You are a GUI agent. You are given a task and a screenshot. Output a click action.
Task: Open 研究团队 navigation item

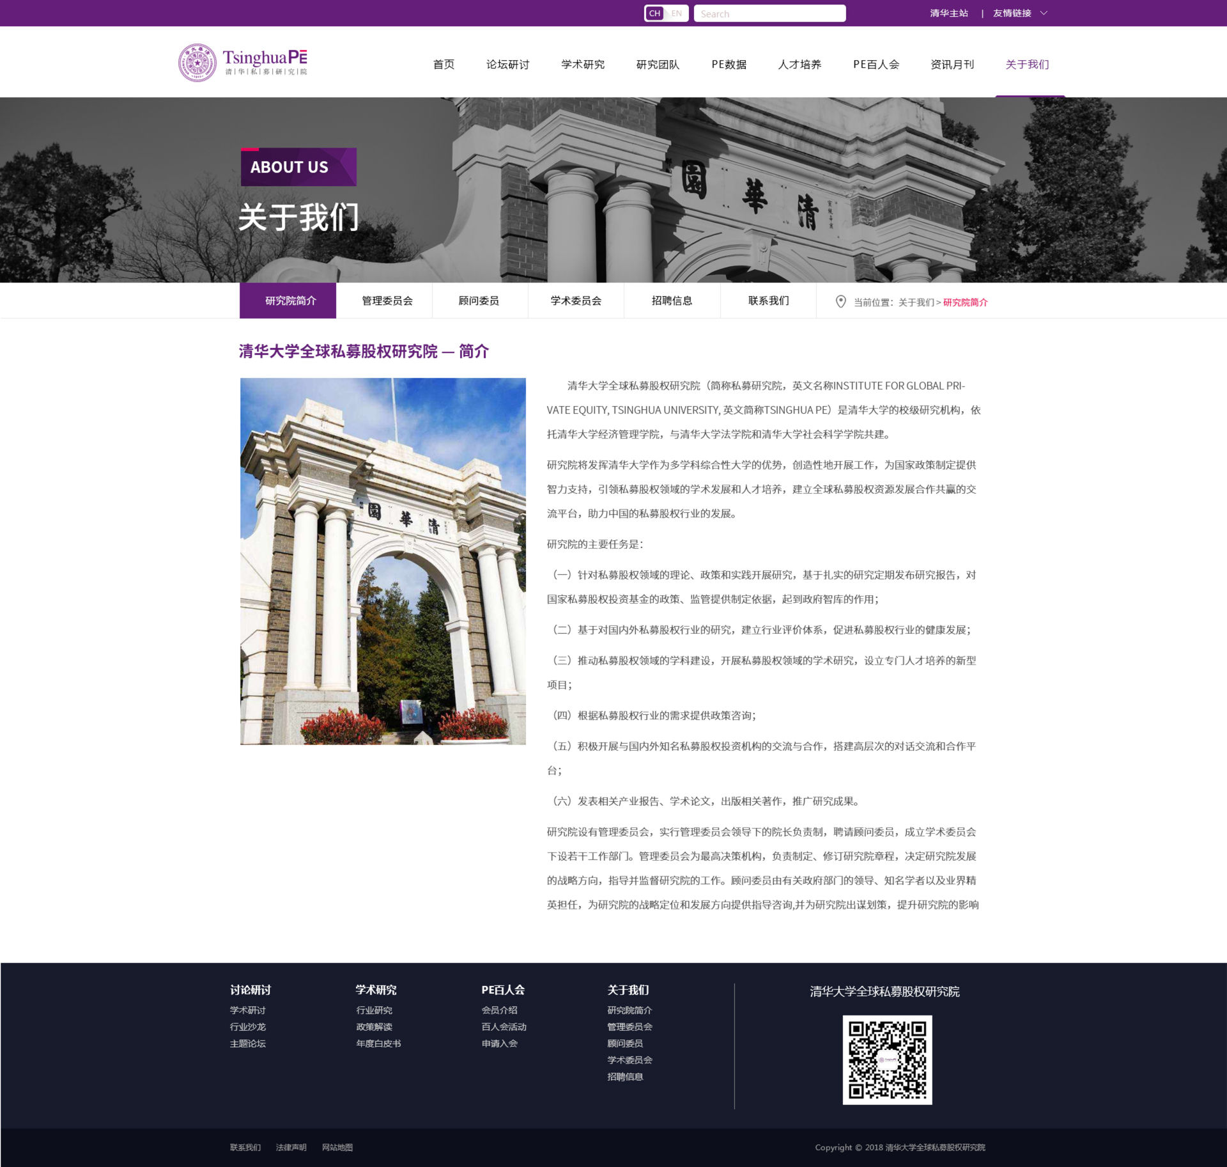point(658,65)
